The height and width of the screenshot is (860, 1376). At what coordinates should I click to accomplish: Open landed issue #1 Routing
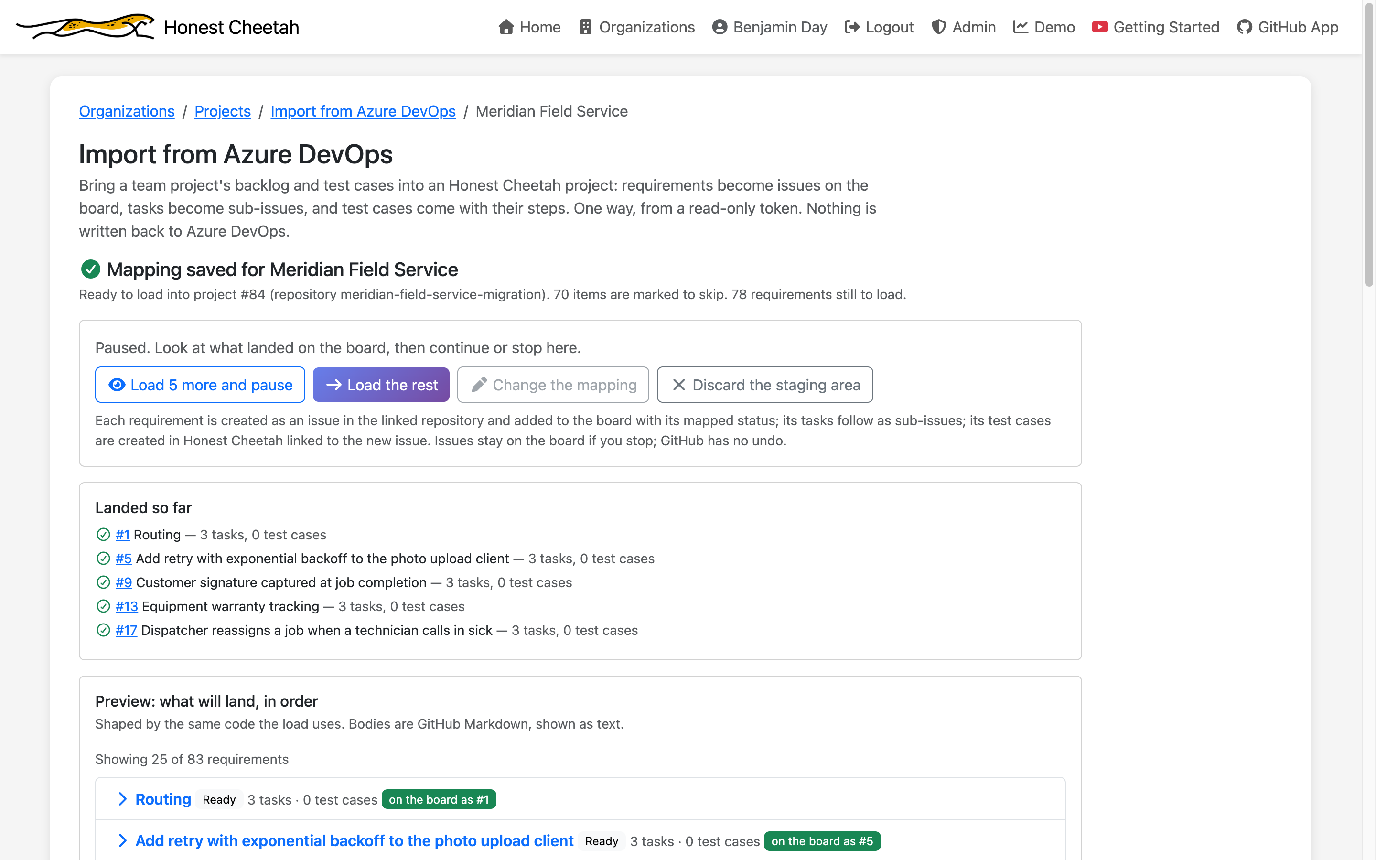point(122,535)
